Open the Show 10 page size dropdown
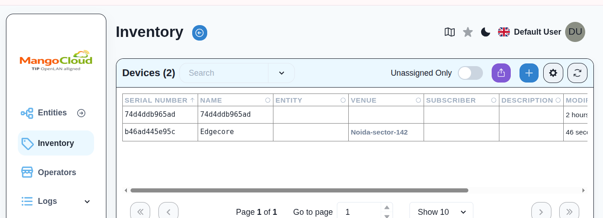Viewport: 603px width, 218px height. coord(441,212)
